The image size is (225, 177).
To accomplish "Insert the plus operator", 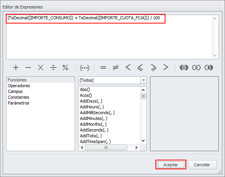I will click(16, 67).
